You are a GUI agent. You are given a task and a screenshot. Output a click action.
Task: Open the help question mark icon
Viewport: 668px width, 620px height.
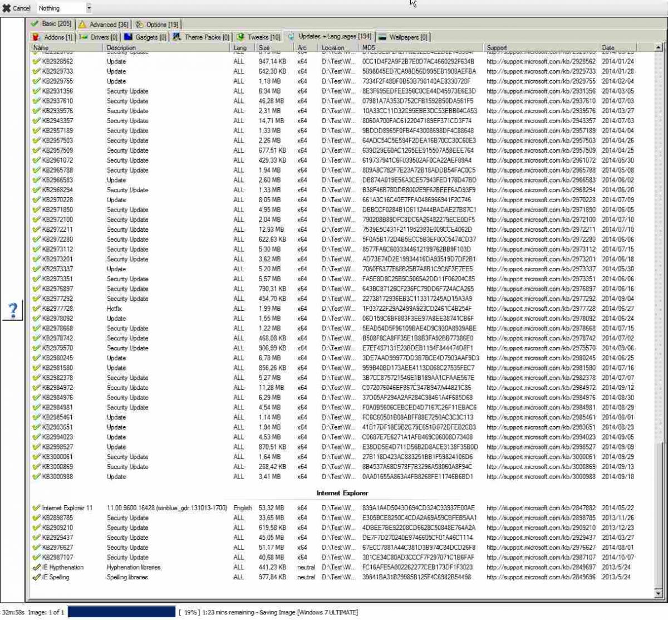point(13,310)
